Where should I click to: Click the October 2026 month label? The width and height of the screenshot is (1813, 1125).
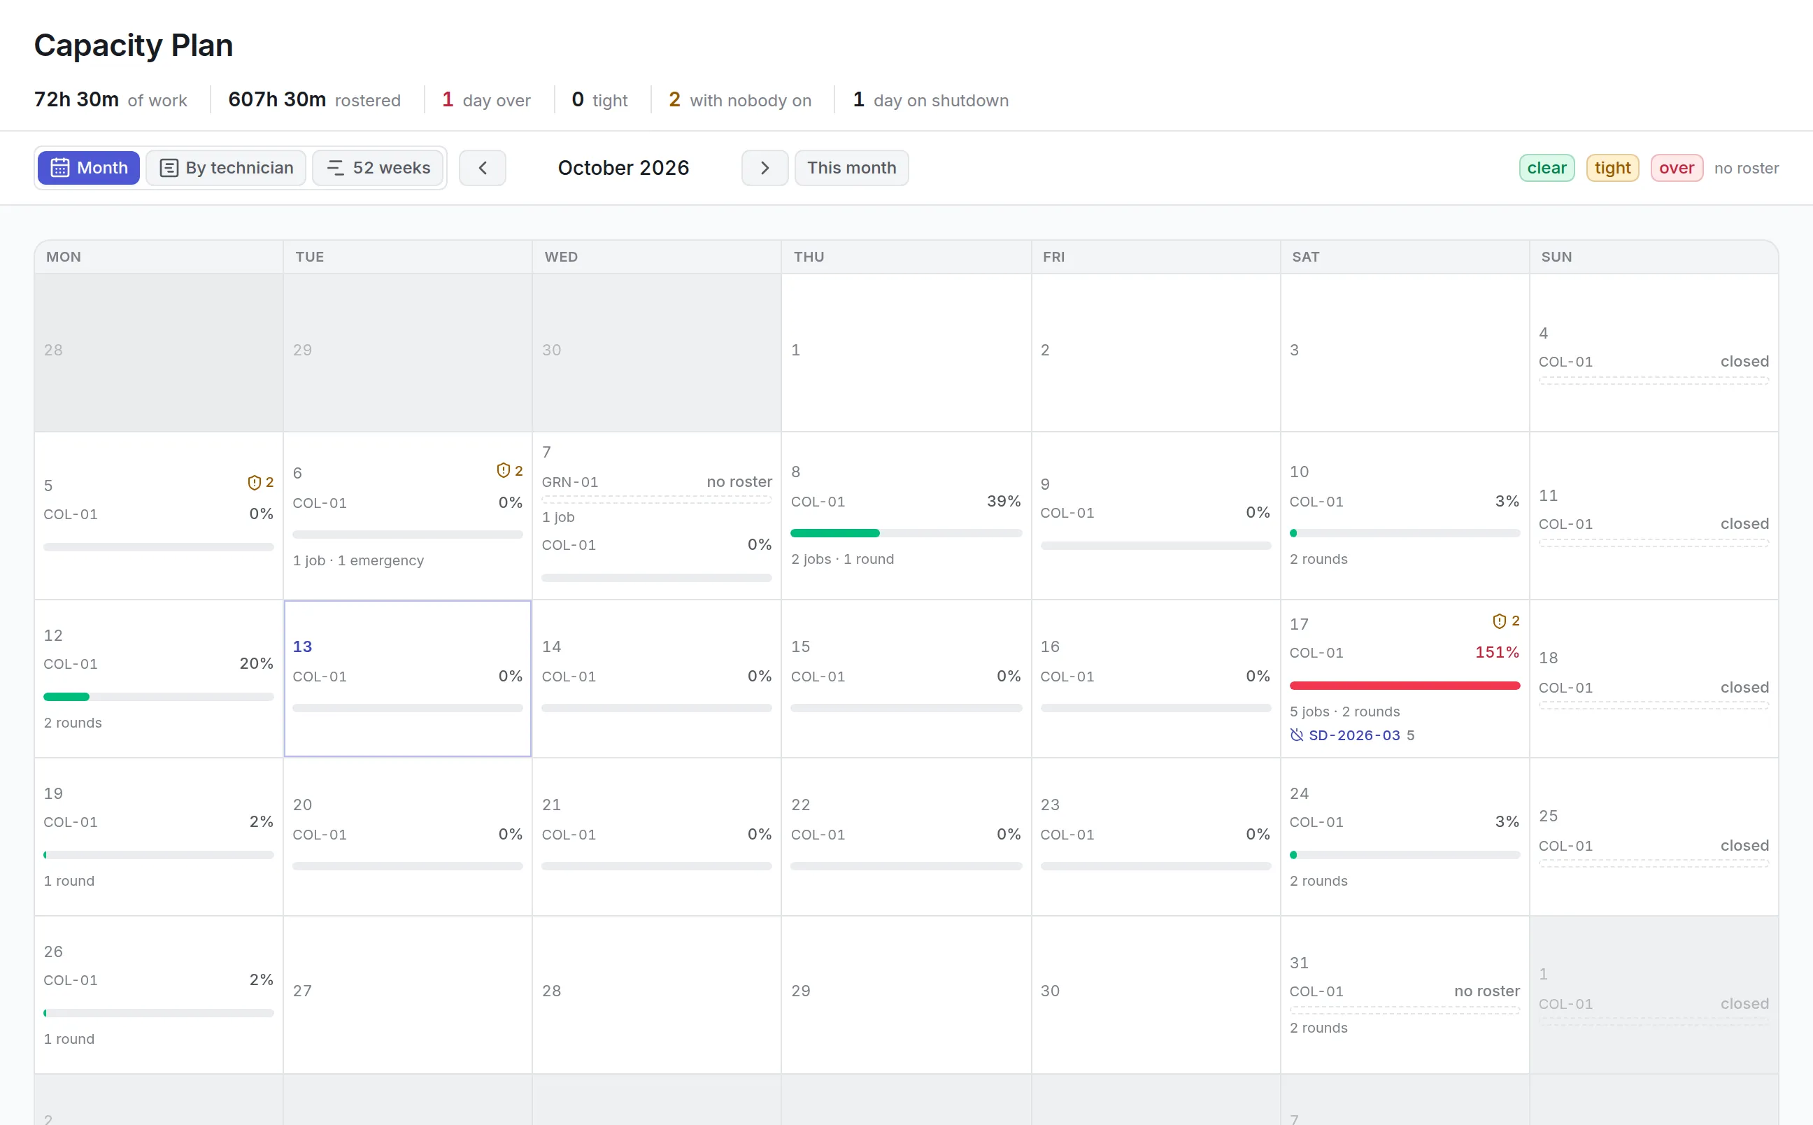623,168
